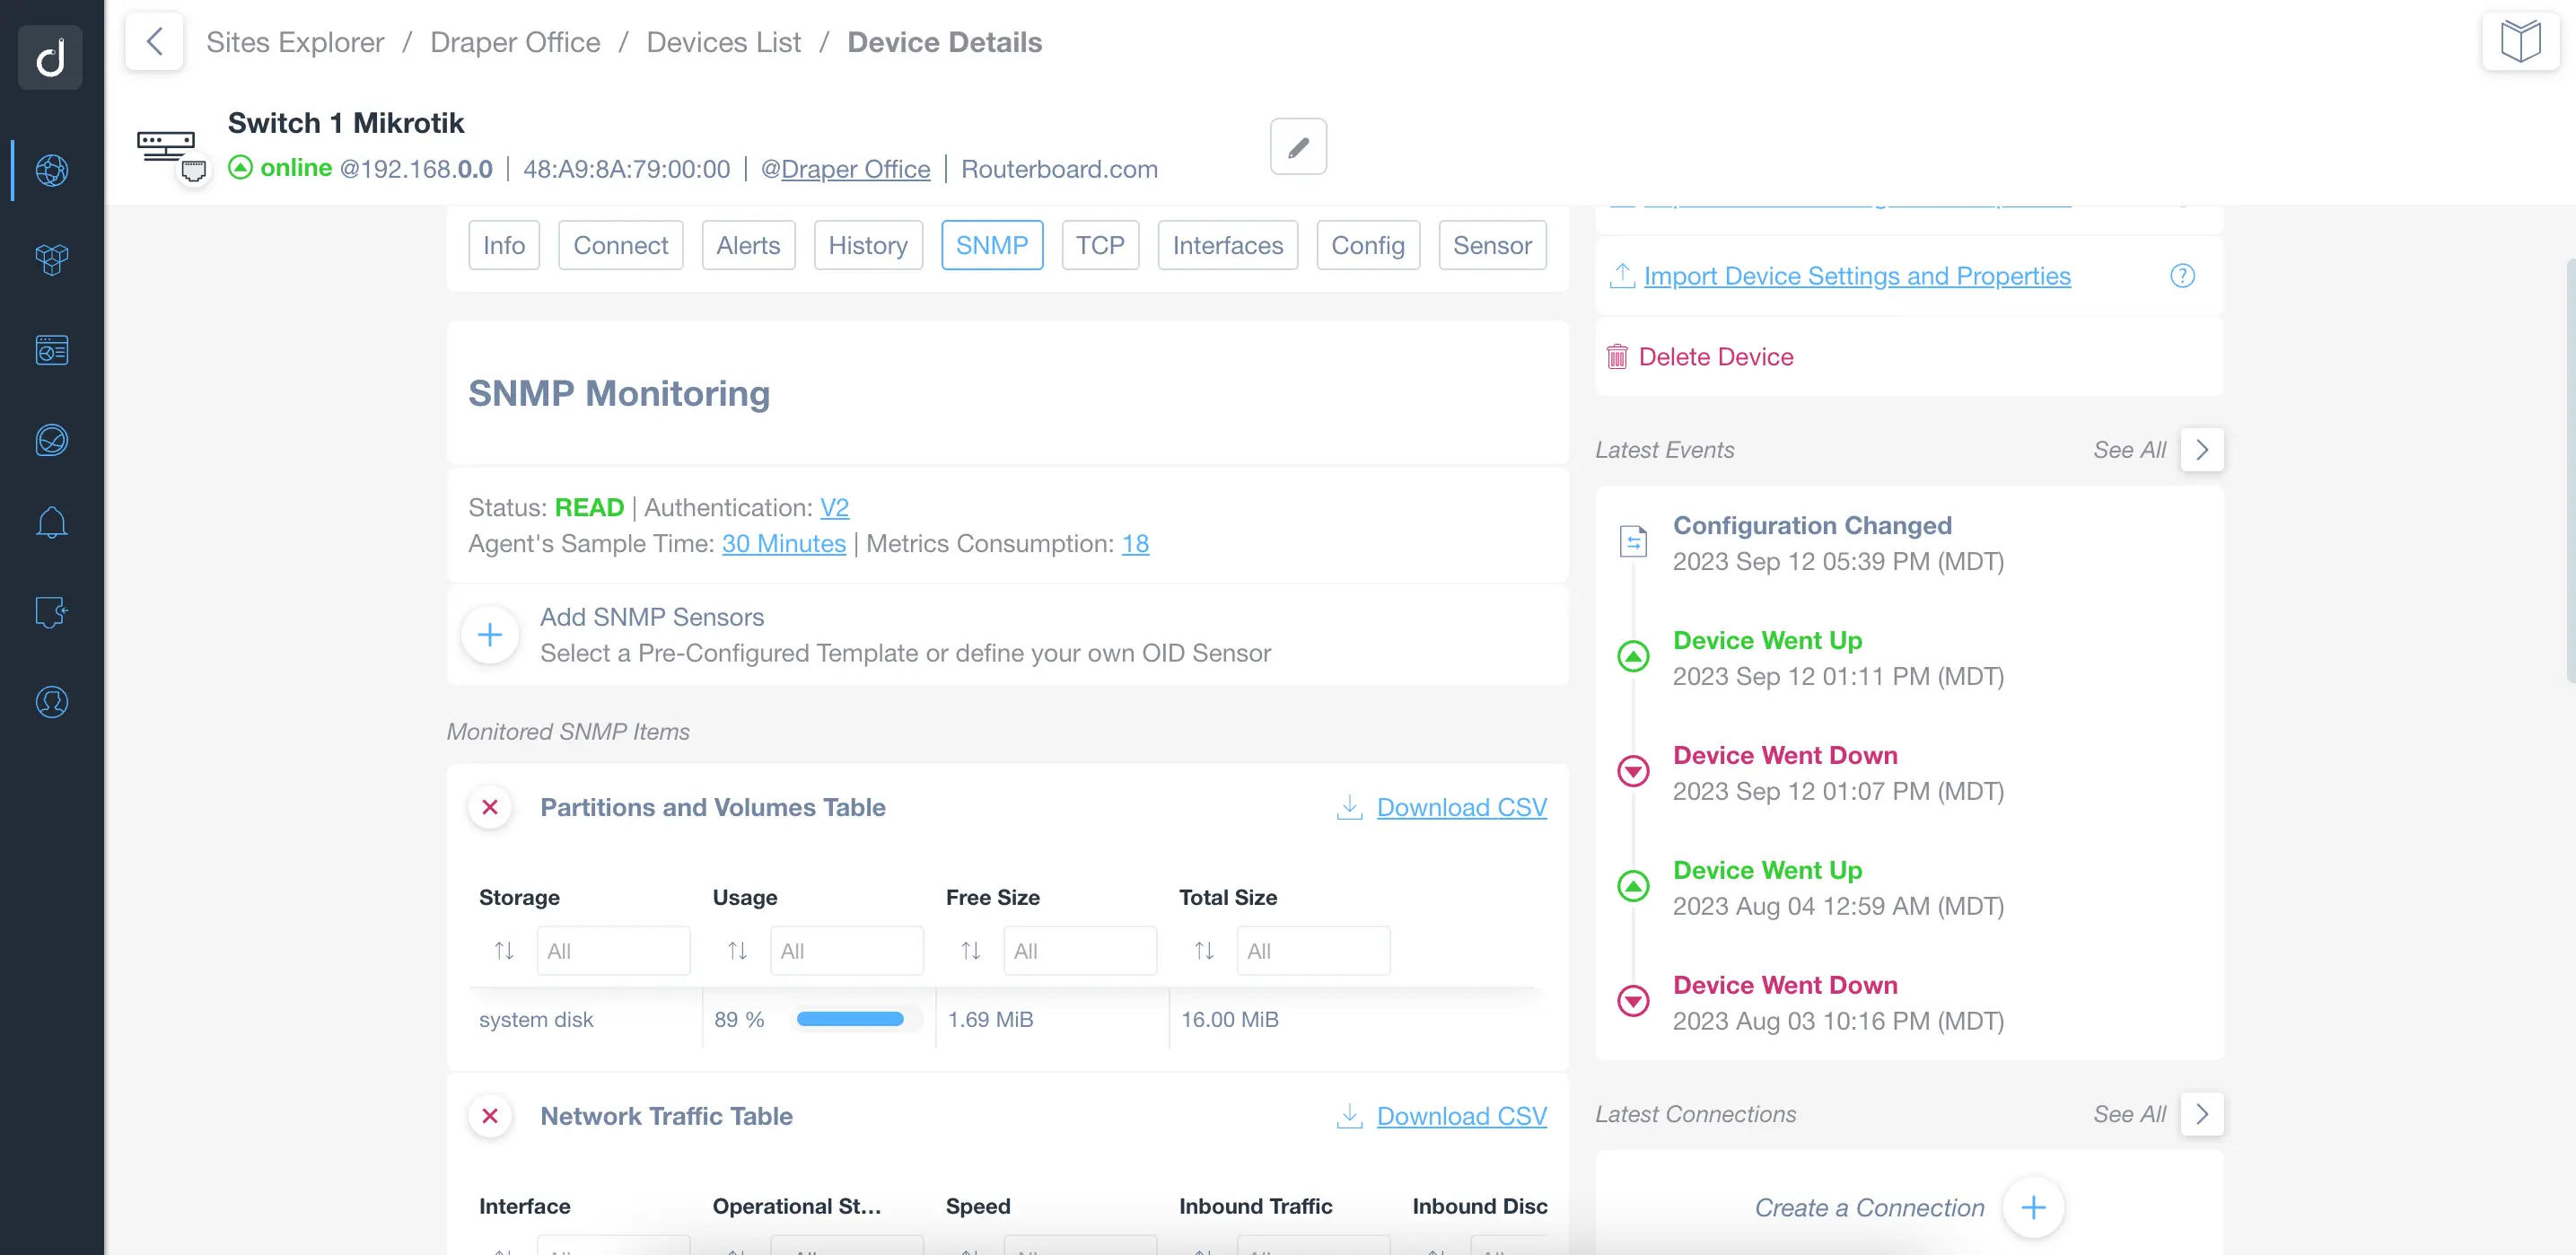2576x1255 pixels.
Task: Open Devices List breadcrumb
Action: (x=724, y=42)
